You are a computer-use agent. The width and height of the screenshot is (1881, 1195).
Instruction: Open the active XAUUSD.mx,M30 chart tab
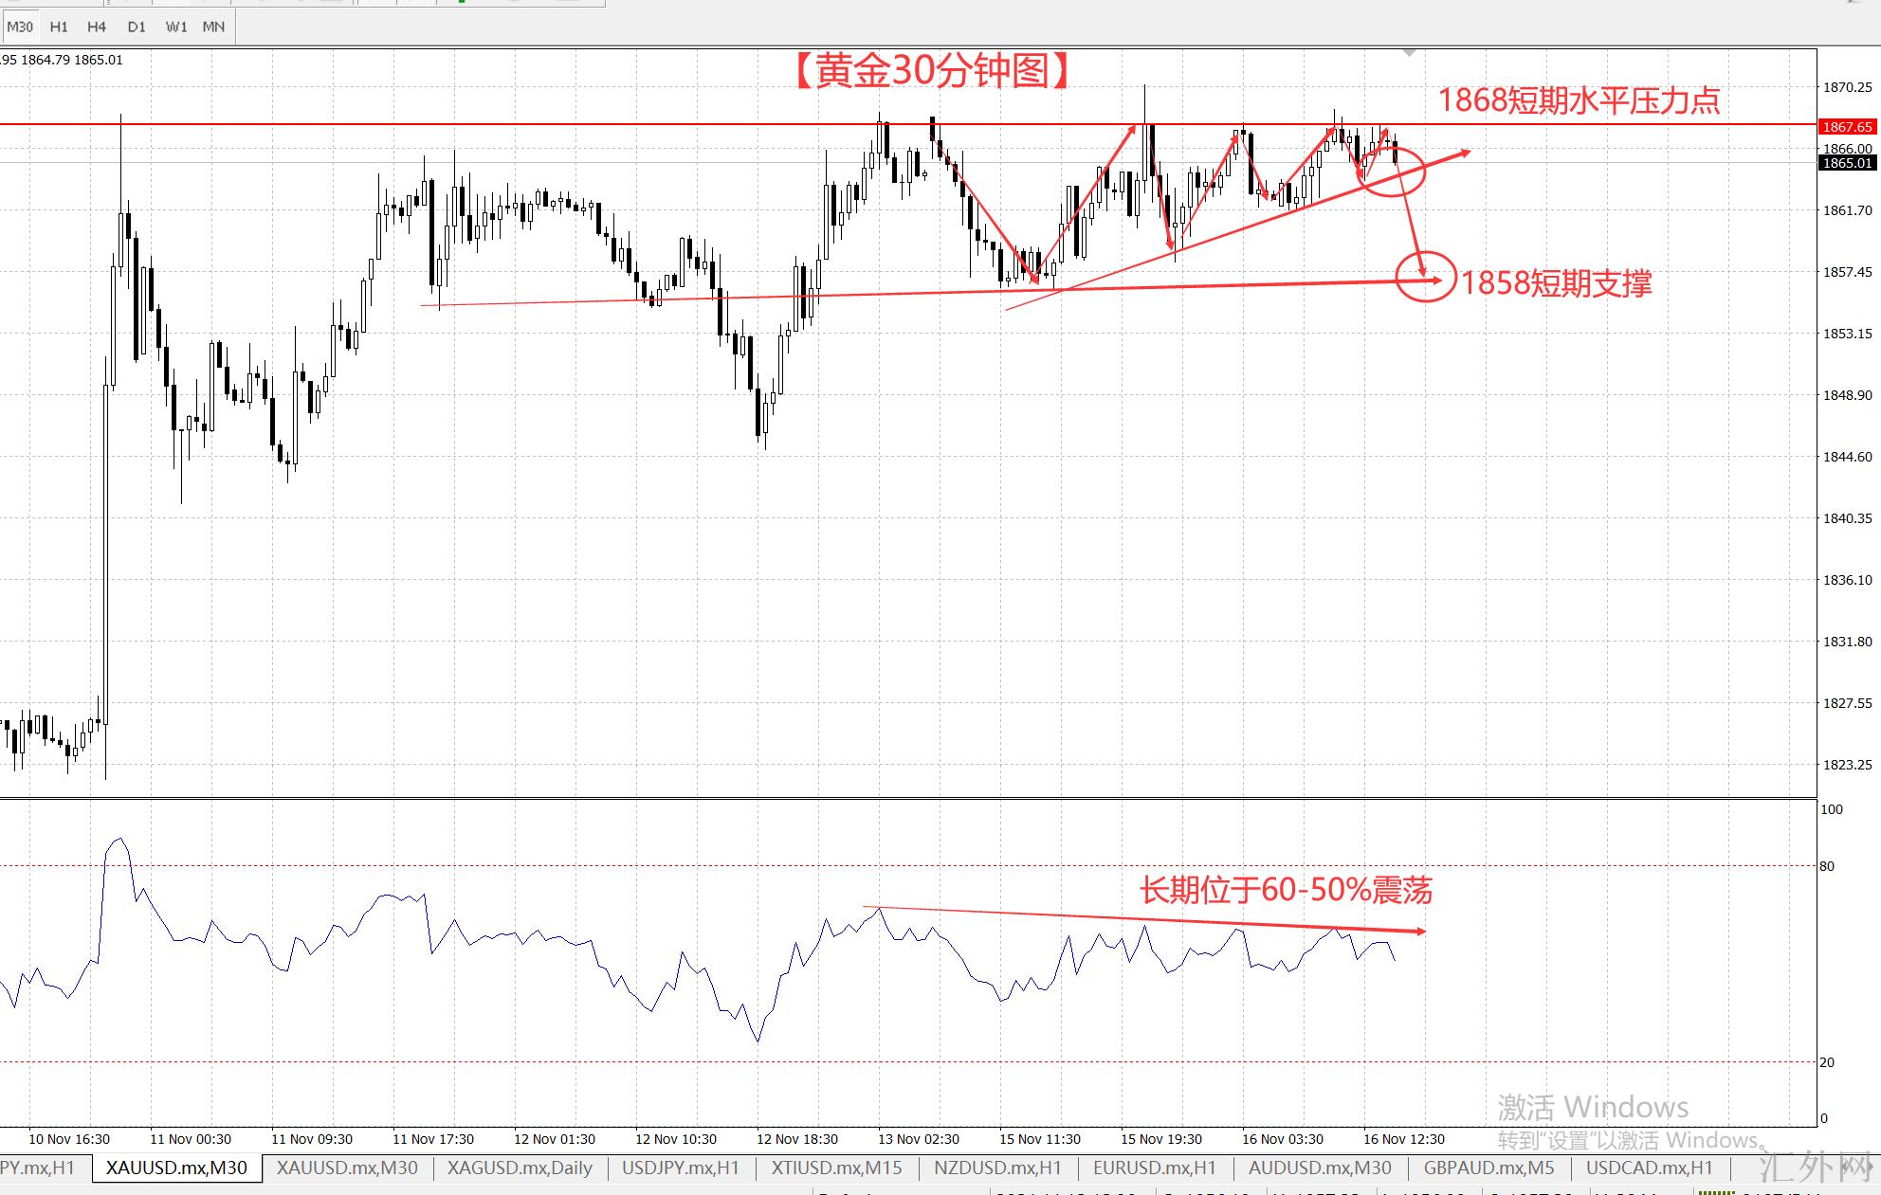[176, 1168]
